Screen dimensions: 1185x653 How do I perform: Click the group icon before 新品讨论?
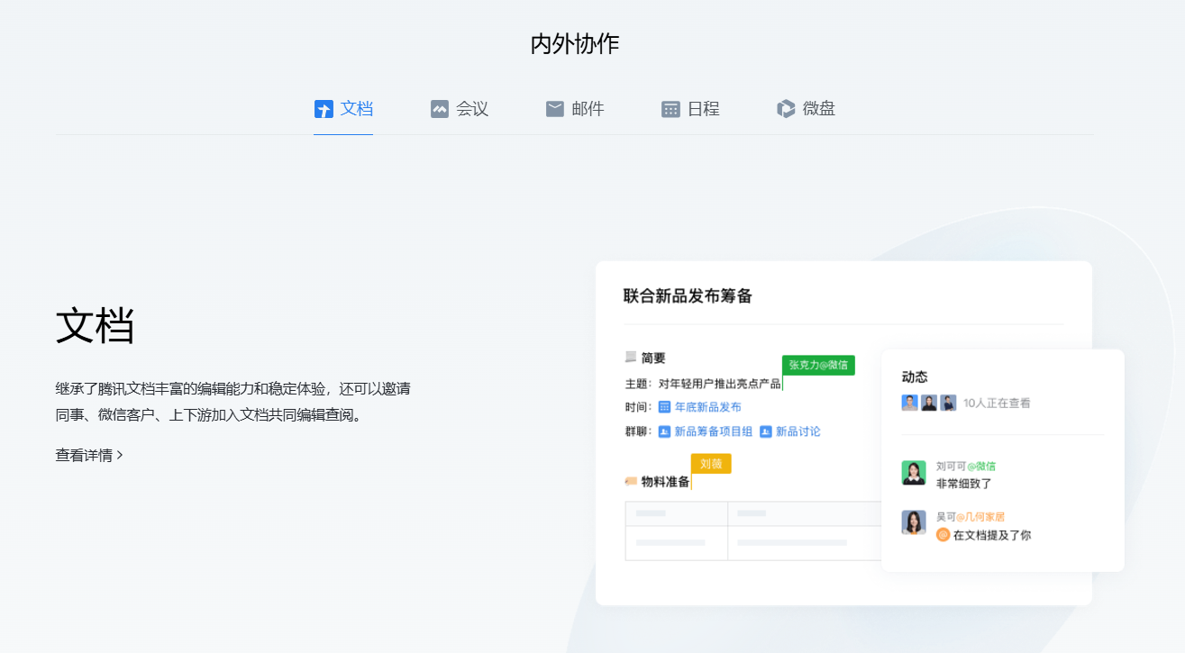[766, 431]
